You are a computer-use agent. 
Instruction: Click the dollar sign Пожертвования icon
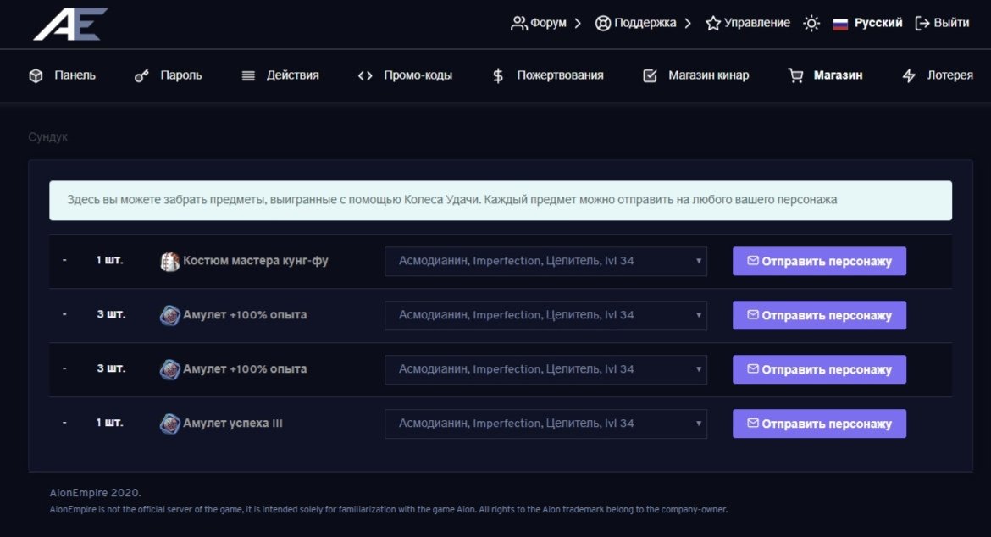pyautogui.click(x=498, y=75)
